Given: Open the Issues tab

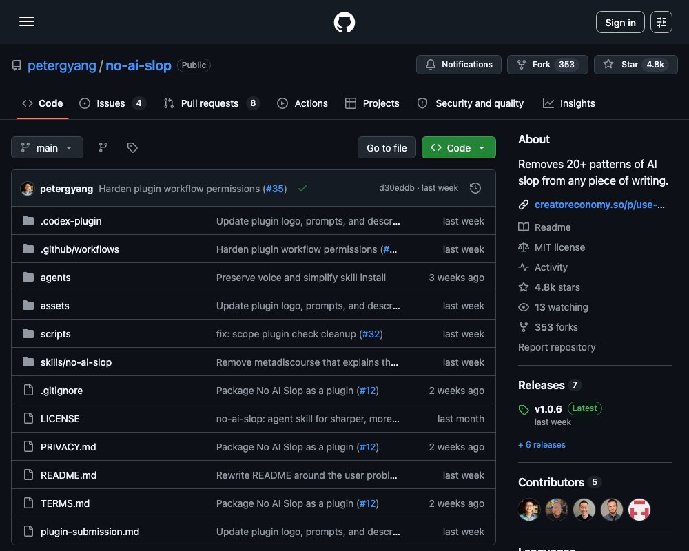Looking at the screenshot, I should pos(112,103).
